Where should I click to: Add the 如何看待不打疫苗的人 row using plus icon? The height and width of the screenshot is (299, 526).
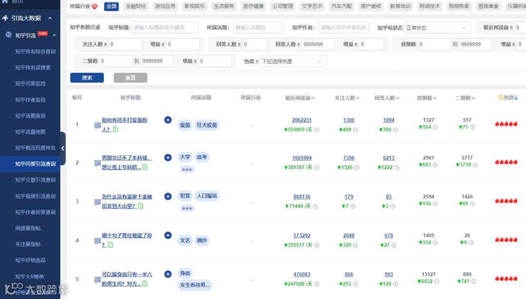pos(168,120)
